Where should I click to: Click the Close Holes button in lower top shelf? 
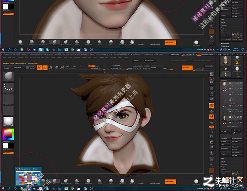coord(209,66)
